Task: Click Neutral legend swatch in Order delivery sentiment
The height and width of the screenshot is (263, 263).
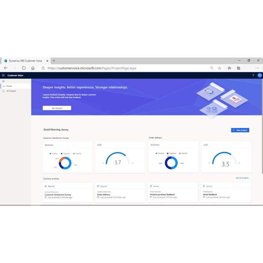Action: pyautogui.click(x=180, y=153)
